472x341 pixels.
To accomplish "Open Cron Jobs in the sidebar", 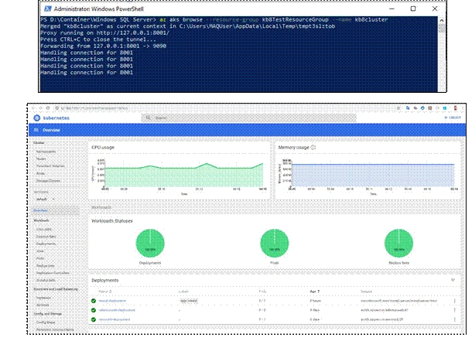I will tap(43, 229).
